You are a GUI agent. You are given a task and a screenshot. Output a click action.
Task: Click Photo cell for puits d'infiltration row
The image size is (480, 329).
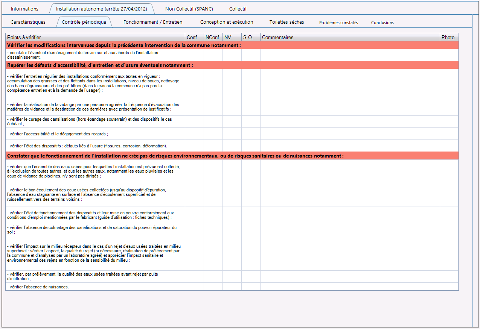point(449,276)
